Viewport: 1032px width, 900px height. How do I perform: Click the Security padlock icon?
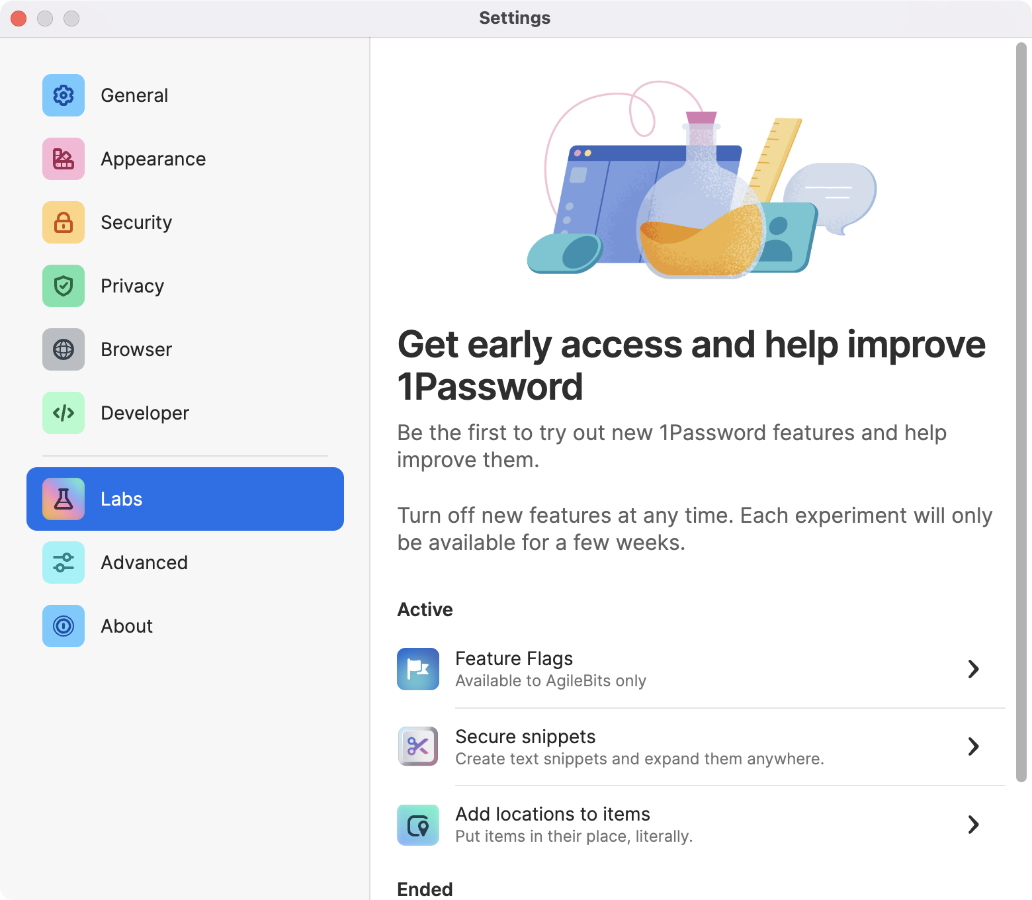click(x=64, y=222)
